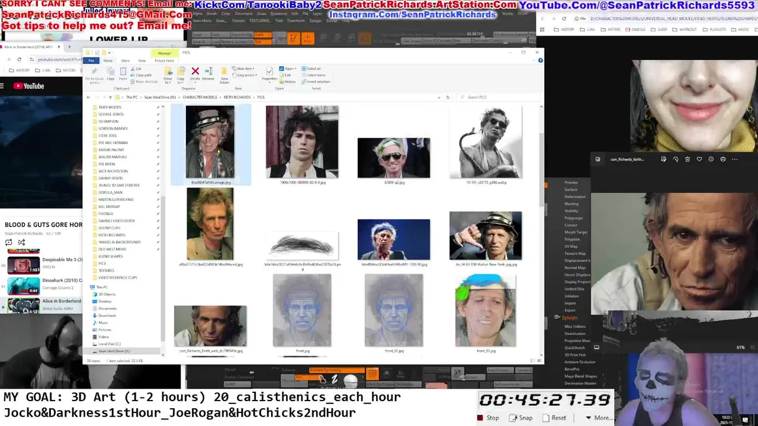758x426 pixels.
Task: Click the favorite heart icon in photo viewer
Action: point(699,159)
